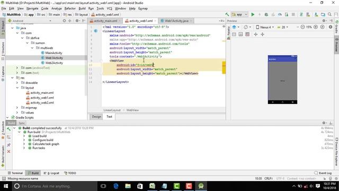Image resolution: width=339 pixels, height=191 pixels.
Task: Open File Explorer from taskbar
Action: point(128,186)
